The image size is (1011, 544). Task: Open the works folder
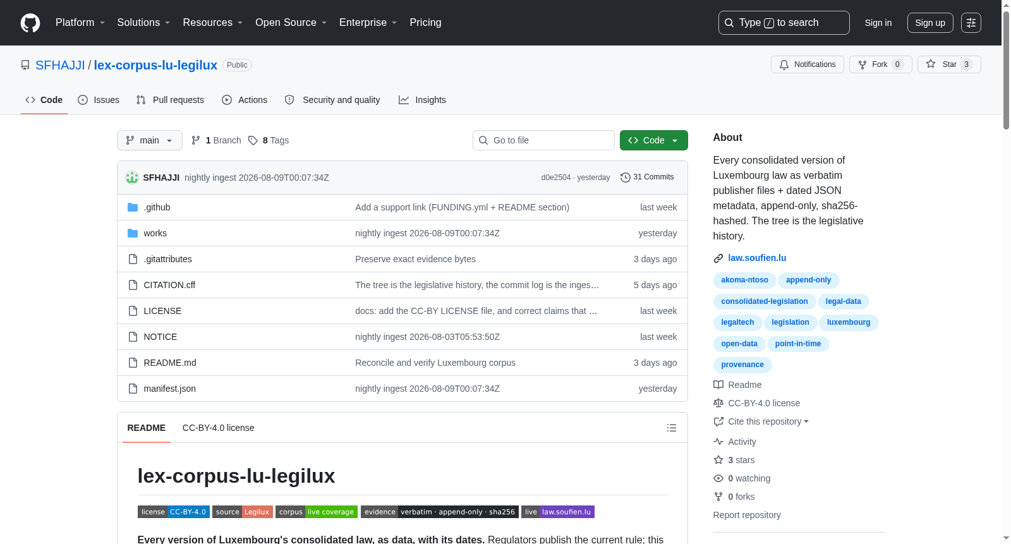pyautogui.click(x=155, y=233)
